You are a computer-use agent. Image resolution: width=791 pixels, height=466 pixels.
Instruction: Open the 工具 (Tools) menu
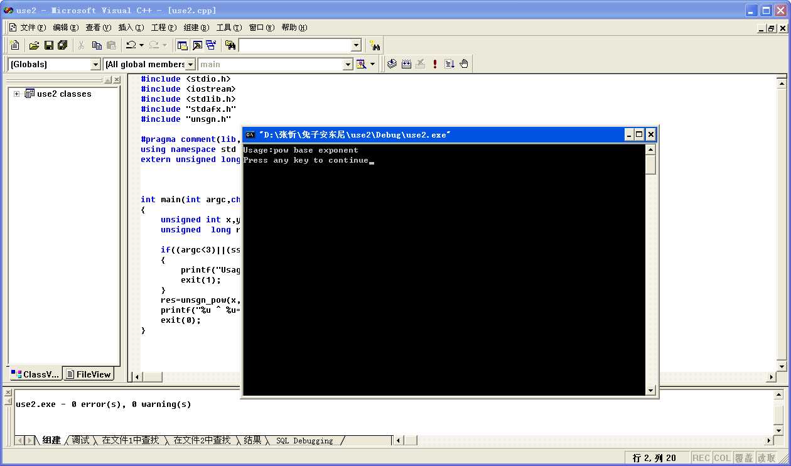(x=229, y=27)
